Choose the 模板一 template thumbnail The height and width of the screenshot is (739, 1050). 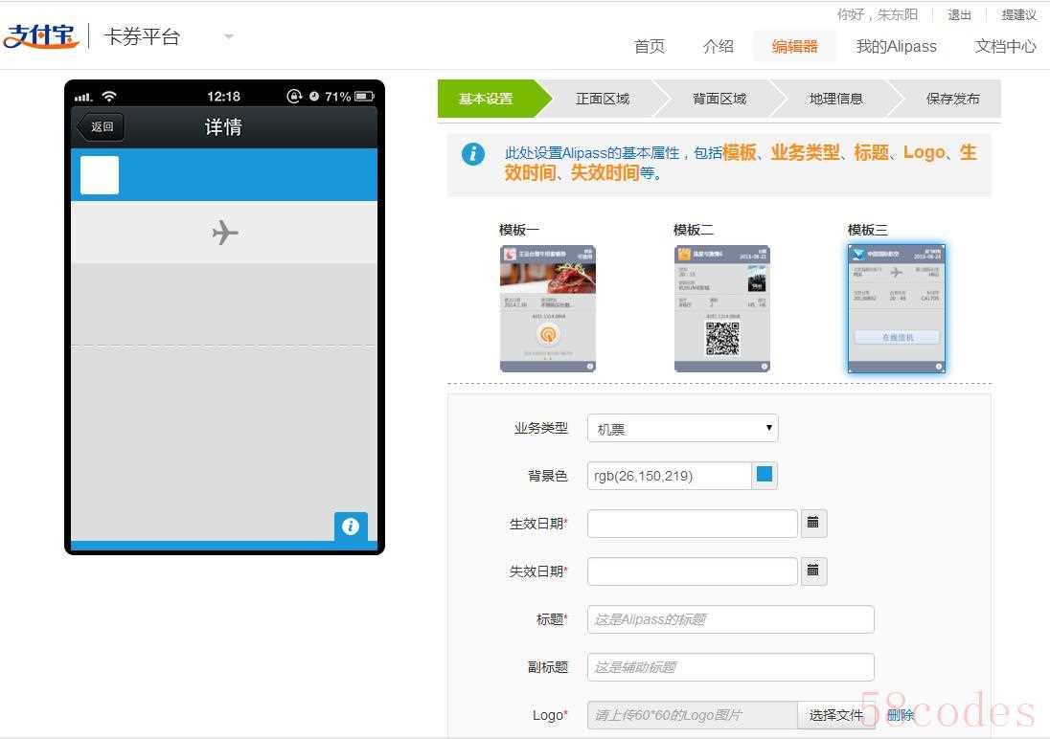point(548,308)
